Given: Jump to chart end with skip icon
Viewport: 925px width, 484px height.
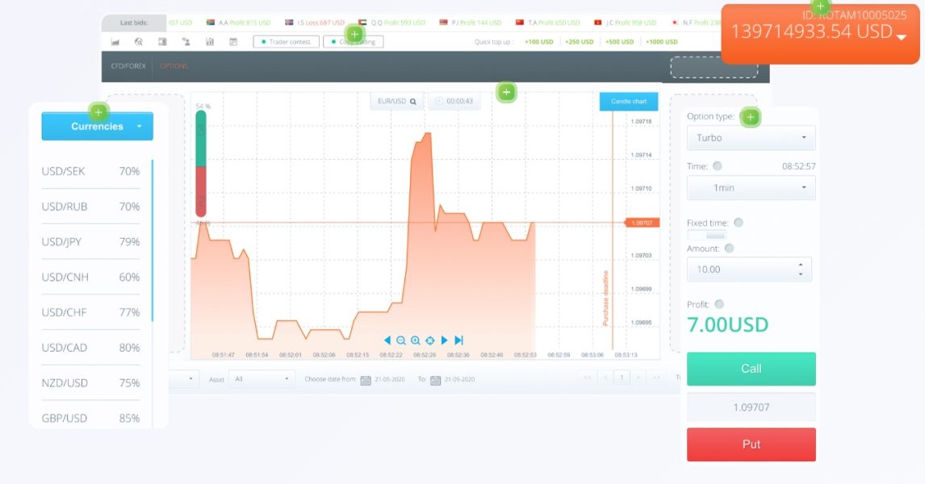Looking at the screenshot, I should tap(459, 340).
